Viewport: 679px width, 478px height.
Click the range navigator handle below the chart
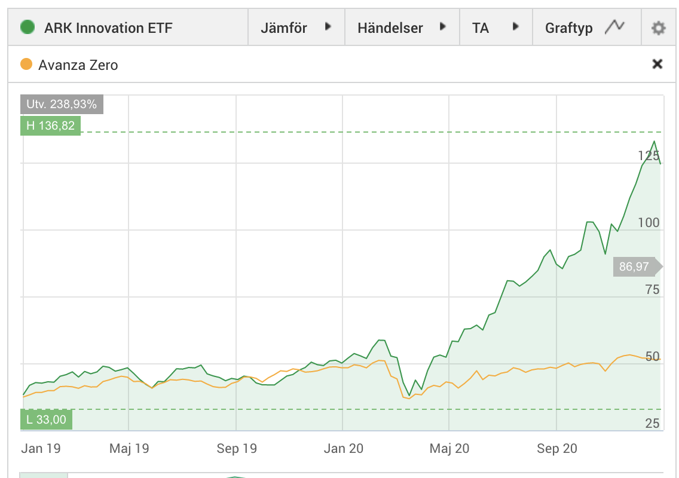pyautogui.click(x=44, y=475)
